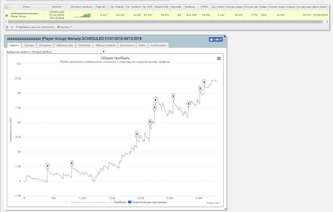The height and width of the screenshot is (212, 333).
Task: Toggle 'Значительные выигрыши' legend series
Action: click(147, 202)
